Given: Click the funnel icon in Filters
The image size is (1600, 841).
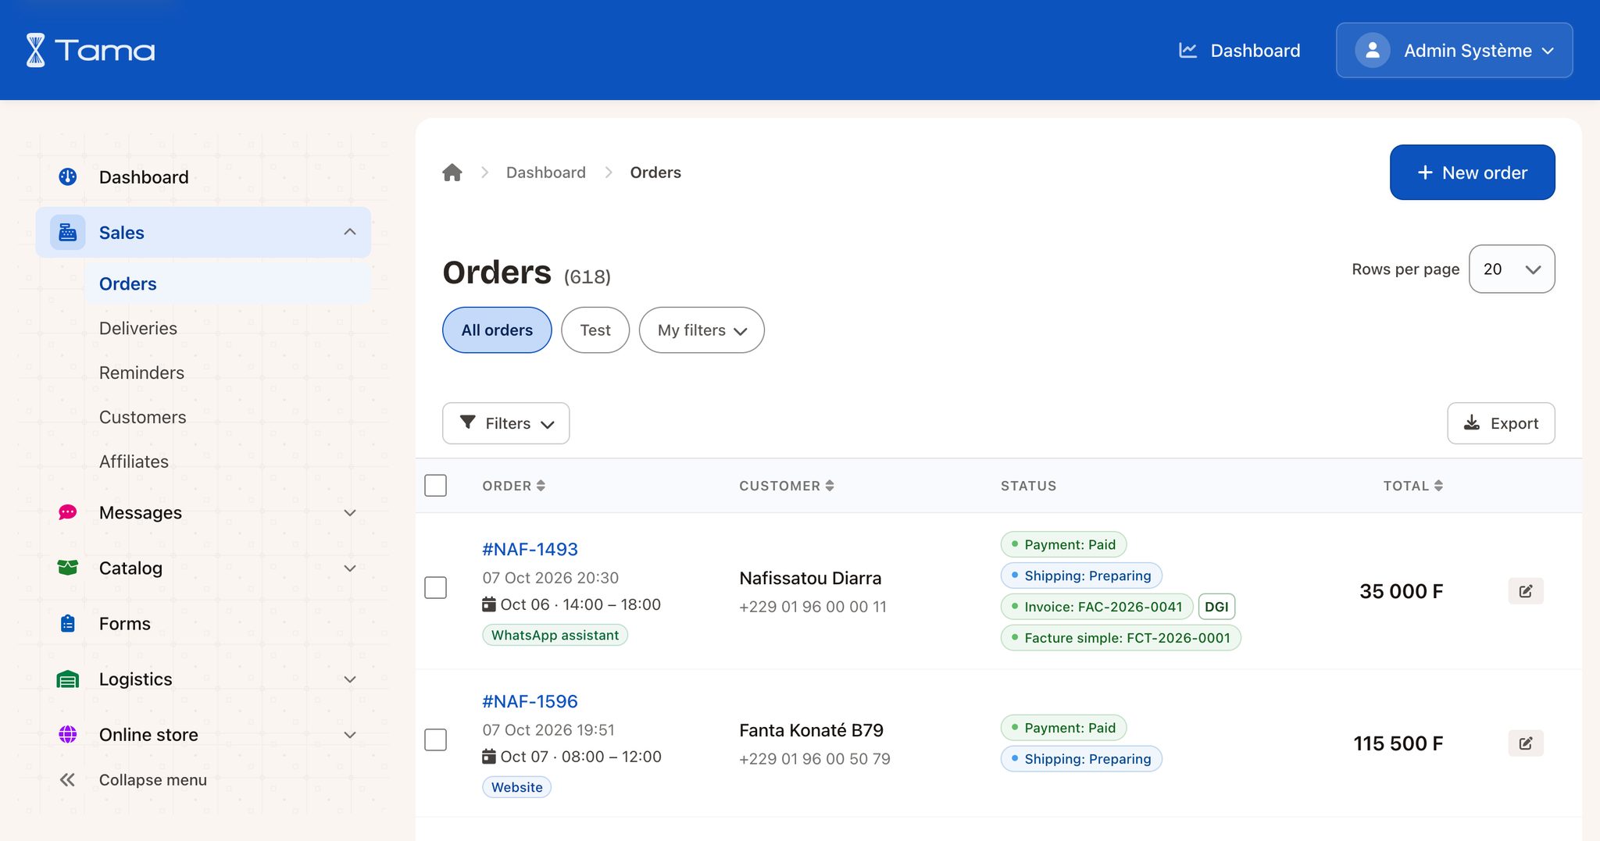Looking at the screenshot, I should click(468, 422).
